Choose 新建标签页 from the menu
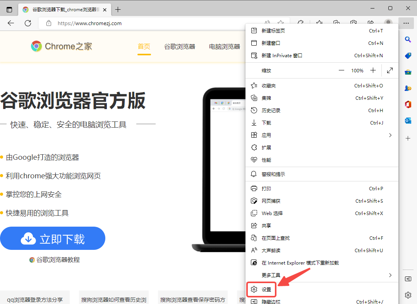Viewport: 417px width, 304px height. point(322,31)
